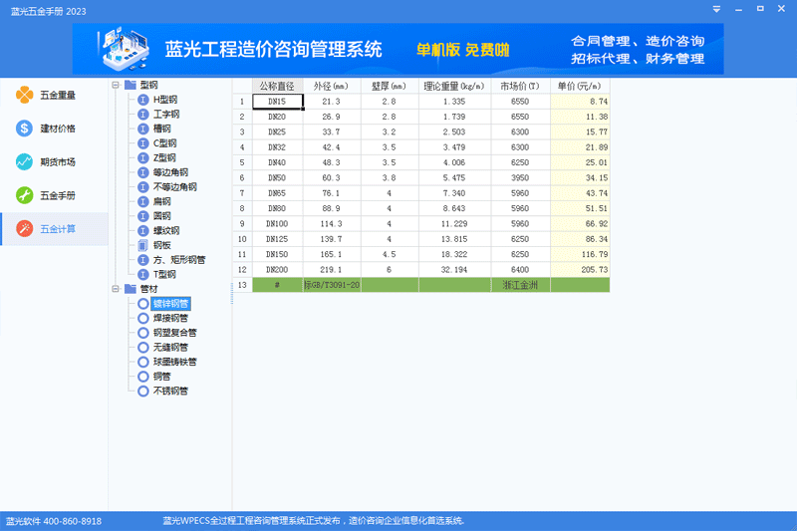Screen dimensions: 797x531
Task: Open the 五金重量 sidebar icon
Action: (24, 95)
